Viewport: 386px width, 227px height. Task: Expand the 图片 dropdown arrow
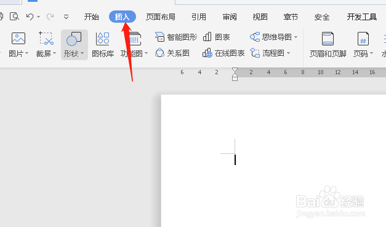coord(26,53)
